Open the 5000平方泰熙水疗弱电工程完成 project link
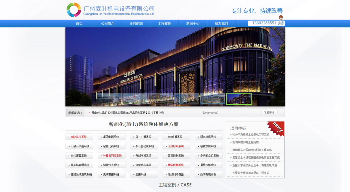 (x=251, y=134)
